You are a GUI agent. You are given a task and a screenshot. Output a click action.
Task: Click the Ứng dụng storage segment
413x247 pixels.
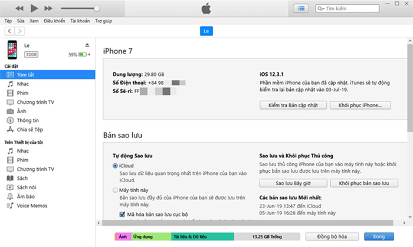[x=151, y=236]
